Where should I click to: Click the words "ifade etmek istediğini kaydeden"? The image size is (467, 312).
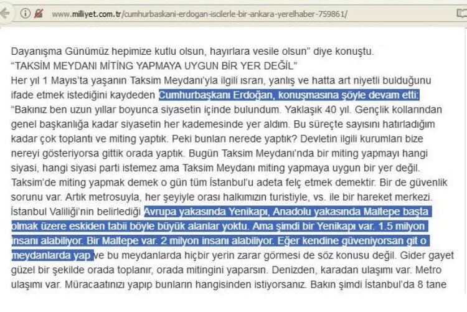click(83, 95)
